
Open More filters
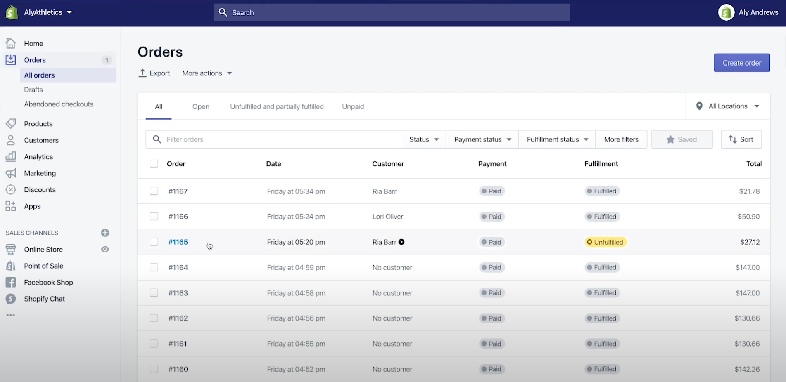point(621,139)
